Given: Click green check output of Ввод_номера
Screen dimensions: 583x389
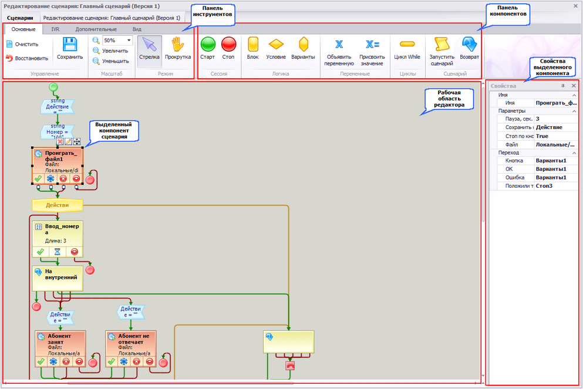Looking at the screenshot, I should pyautogui.click(x=41, y=252).
